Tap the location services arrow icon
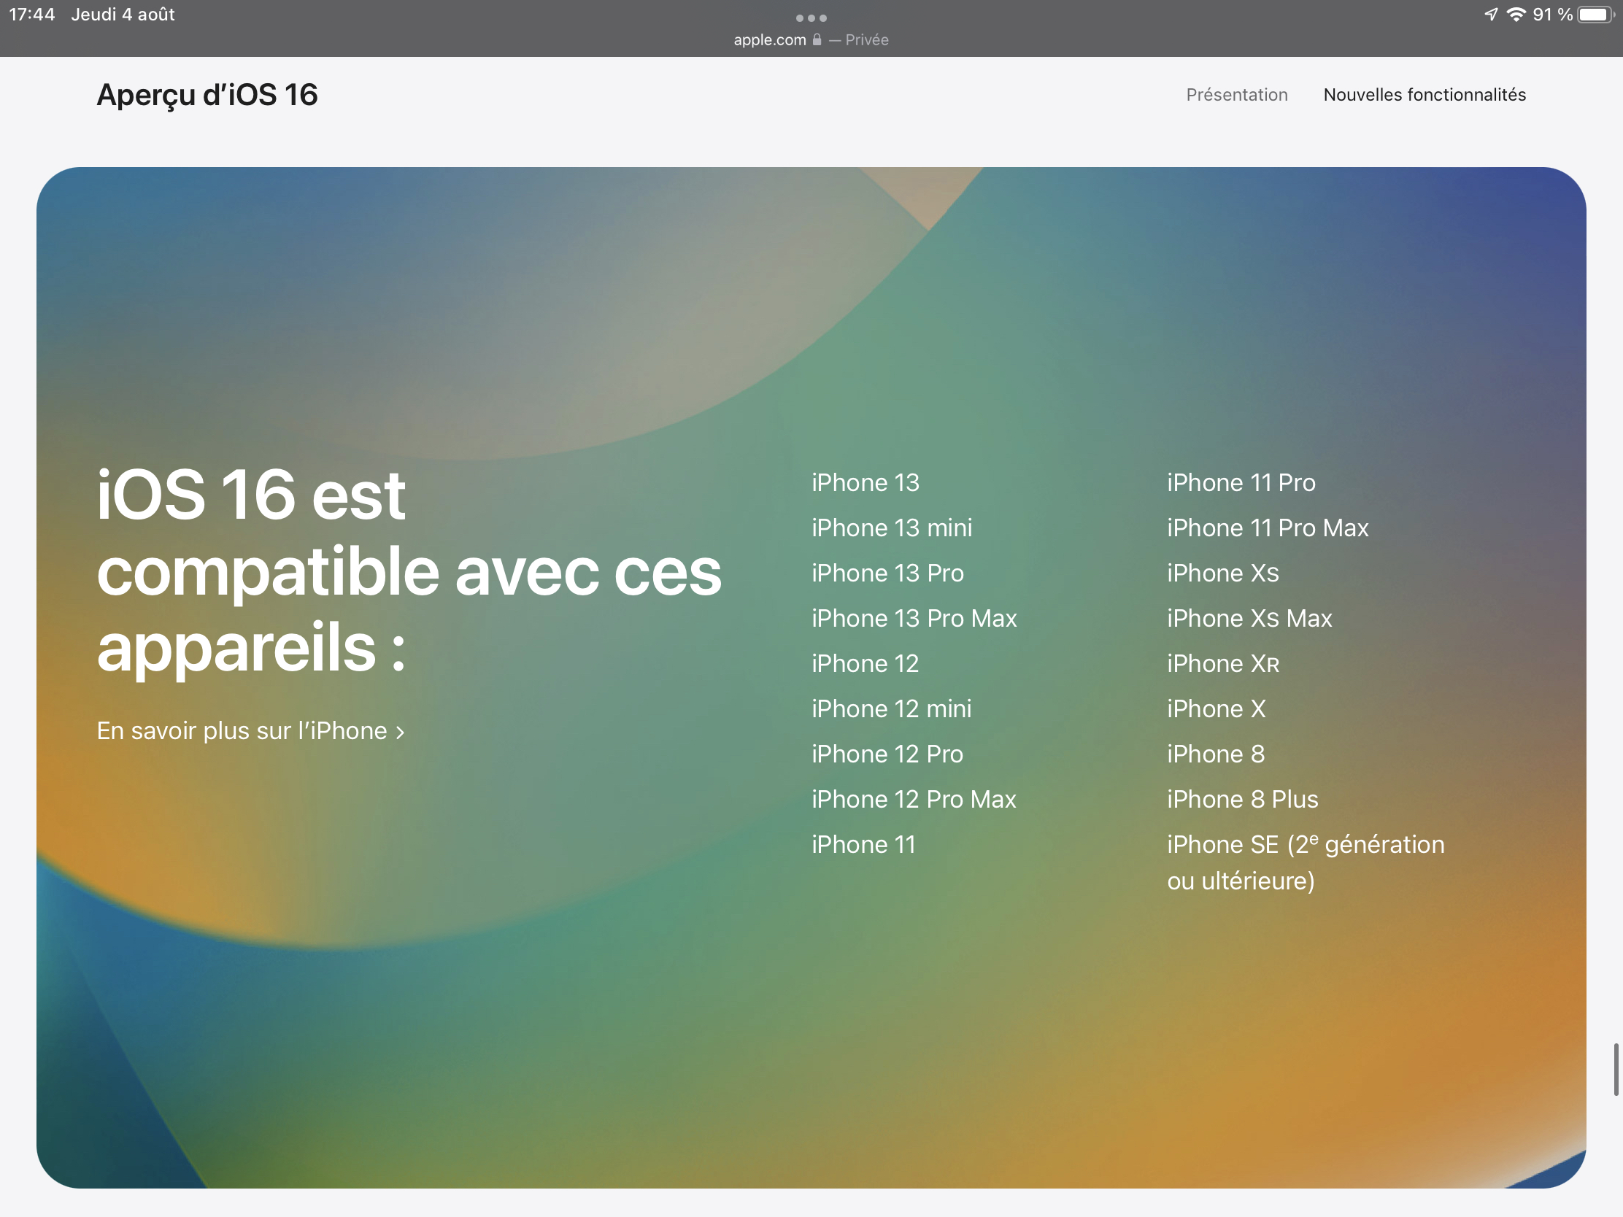 pos(1490,15)
